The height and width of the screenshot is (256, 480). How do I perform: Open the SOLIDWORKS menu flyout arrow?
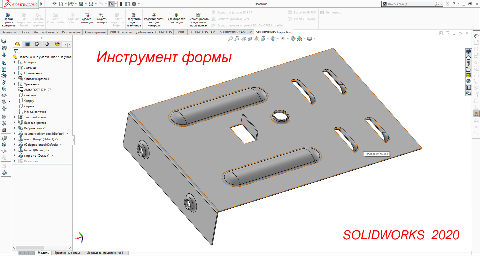tap(41, 4)
